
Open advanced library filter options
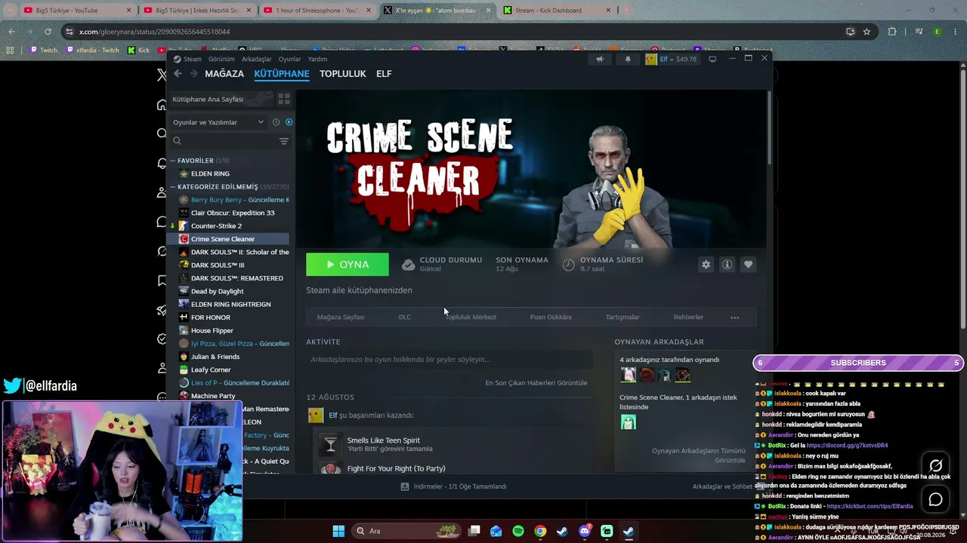click(284, 141)
